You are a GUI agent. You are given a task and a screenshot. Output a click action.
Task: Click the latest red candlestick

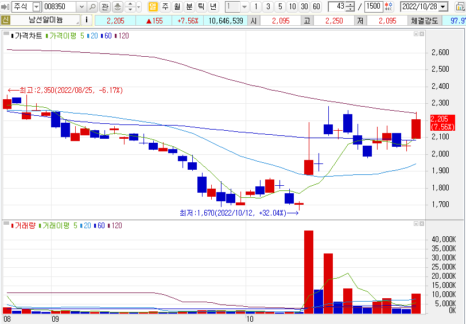pyautogui.click(x=416, y=129)
